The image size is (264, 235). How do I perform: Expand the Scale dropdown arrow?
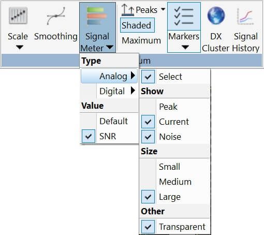click(20, 47)
